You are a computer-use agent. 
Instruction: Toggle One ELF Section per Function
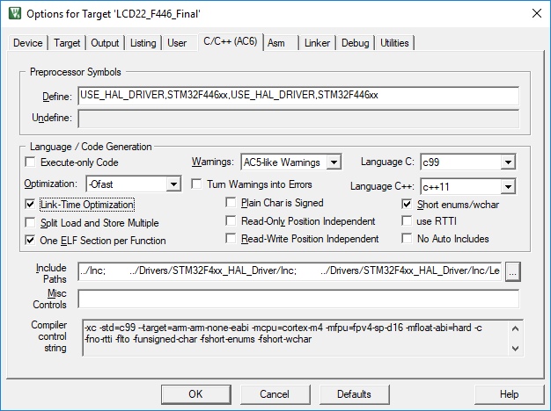pyautogui.click(x=32, y=240)
